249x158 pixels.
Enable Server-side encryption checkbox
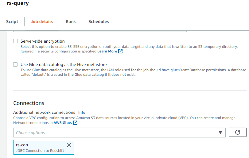click(x=15, y=41)
